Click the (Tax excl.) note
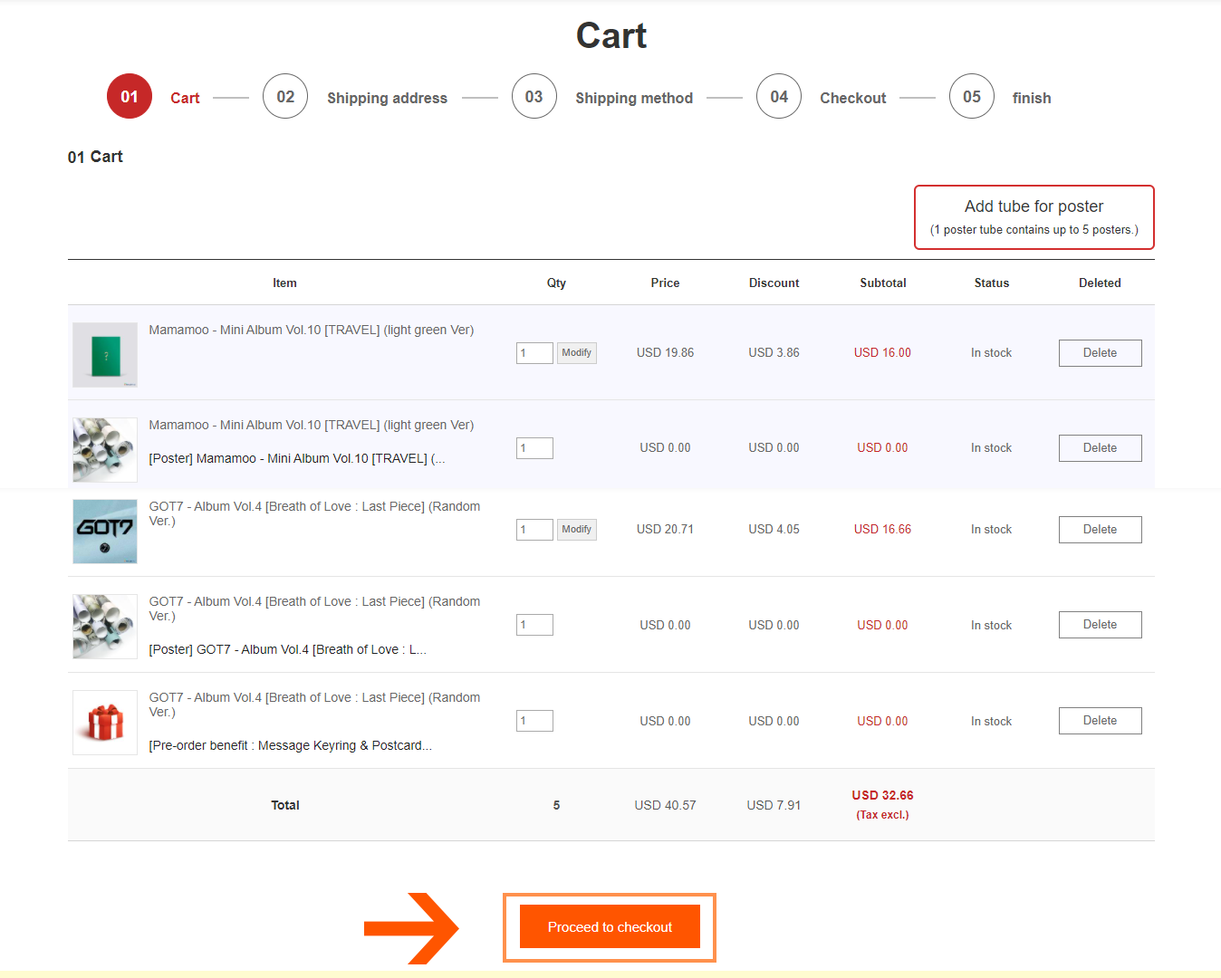The width and height of the screenshot is (1221, 978). pyautogui.click(x=882, y=815)
